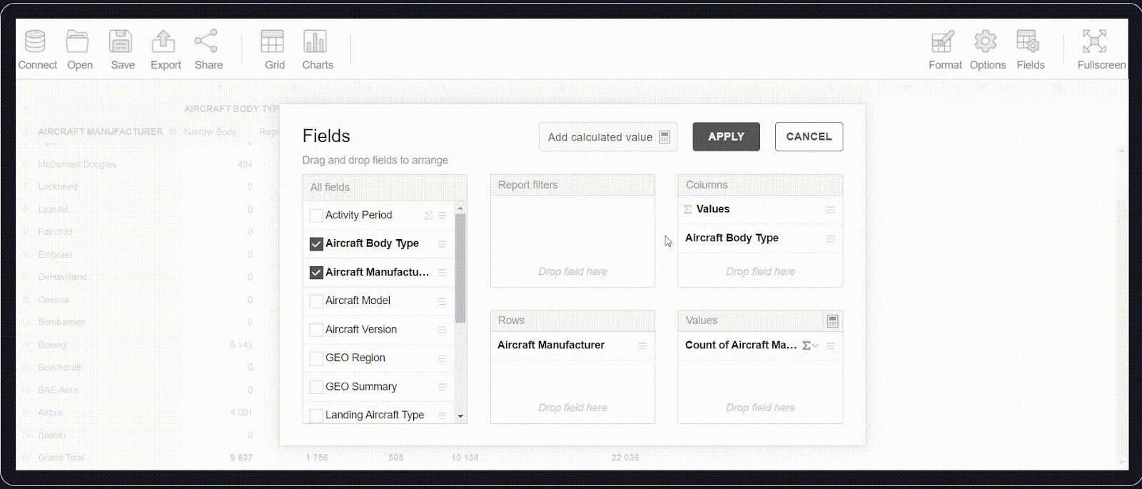Select Aircraft Manufacturer in Rows box

click(572, 346)
